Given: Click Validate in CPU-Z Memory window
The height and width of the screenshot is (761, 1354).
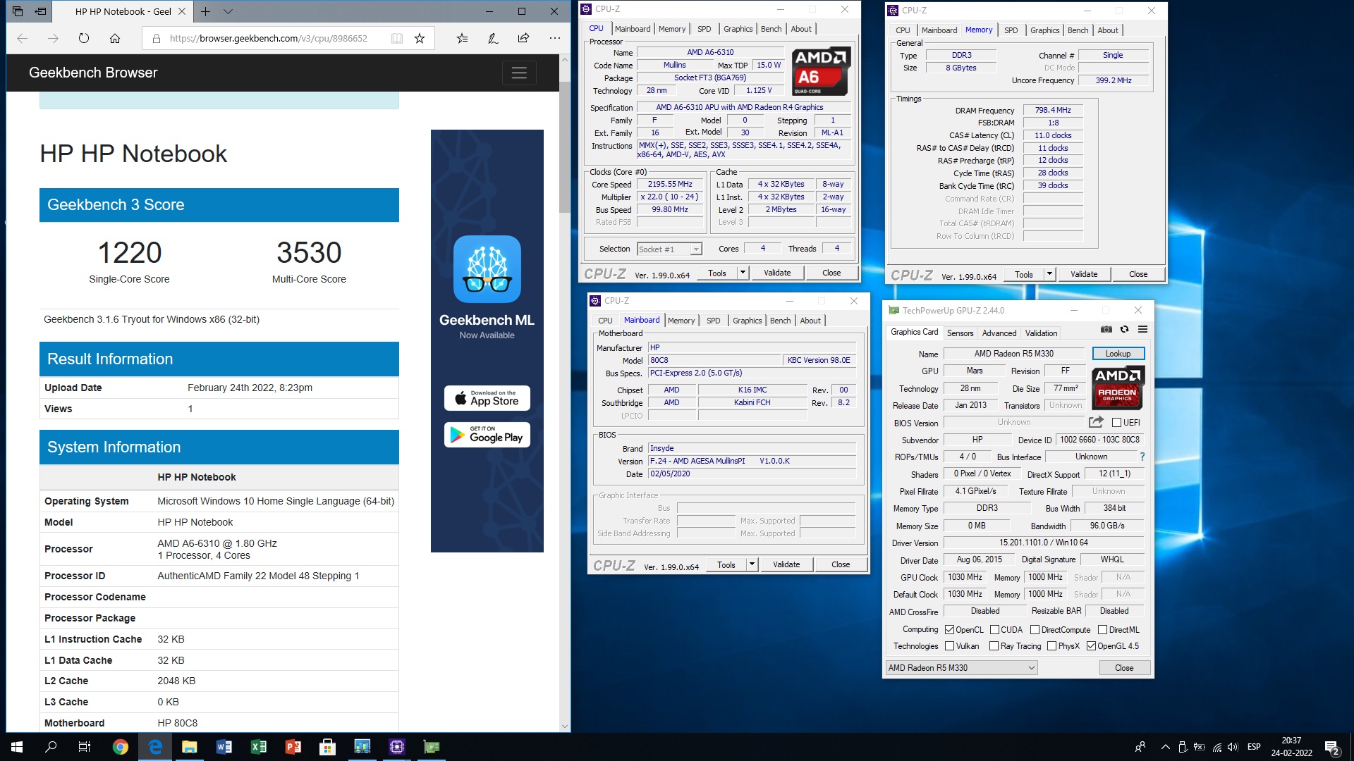Looking at the screenshot, I should click(x=1084, y=274).
